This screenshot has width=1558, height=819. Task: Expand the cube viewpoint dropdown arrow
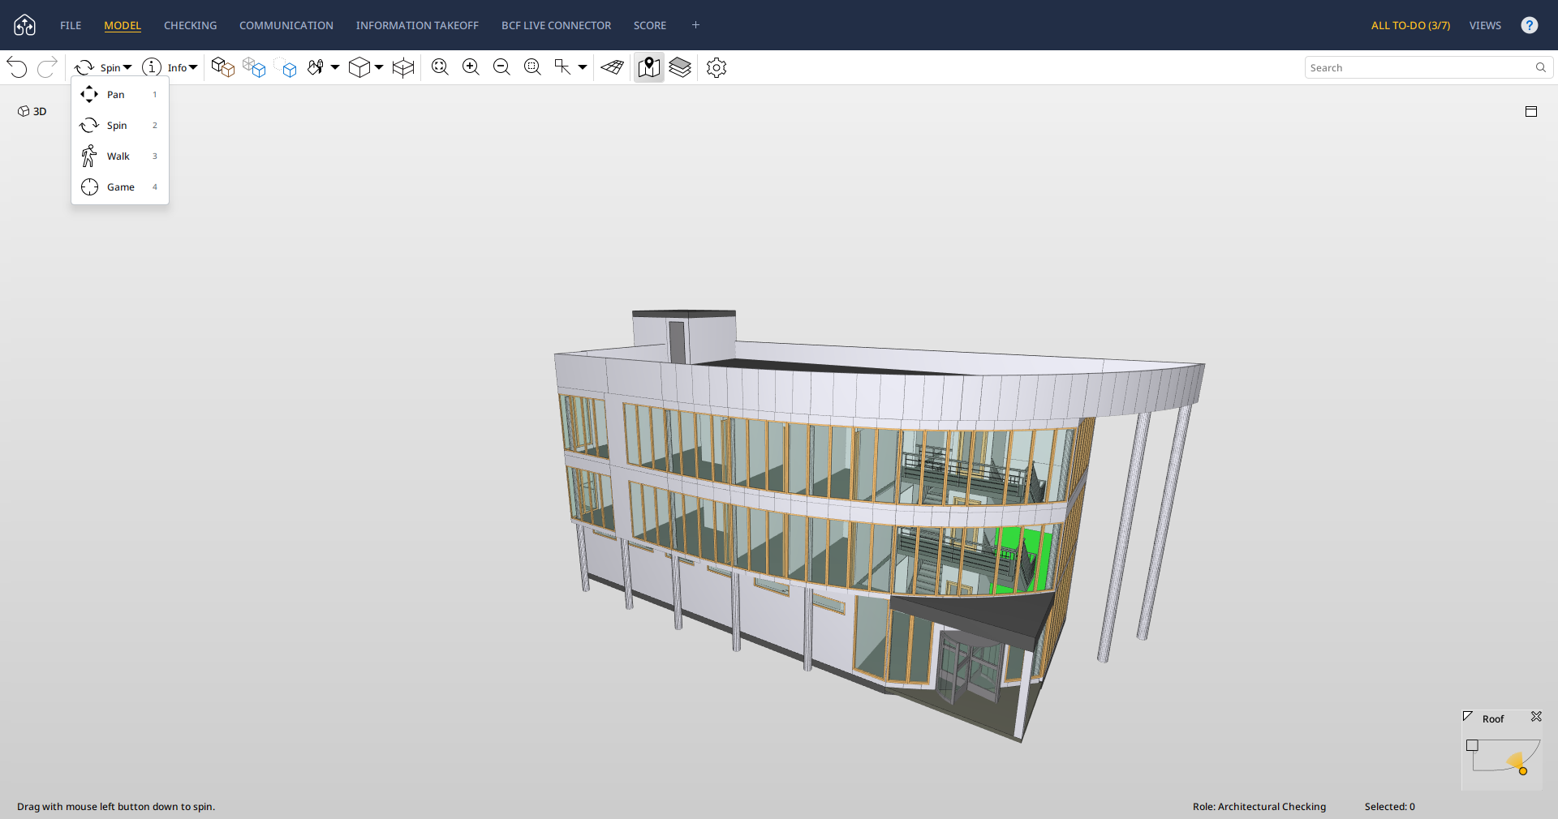click(379, 67)
